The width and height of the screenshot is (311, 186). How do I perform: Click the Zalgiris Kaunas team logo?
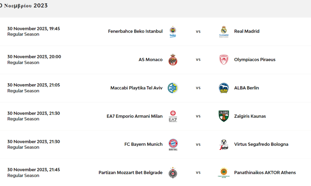[x=224, y=116]
